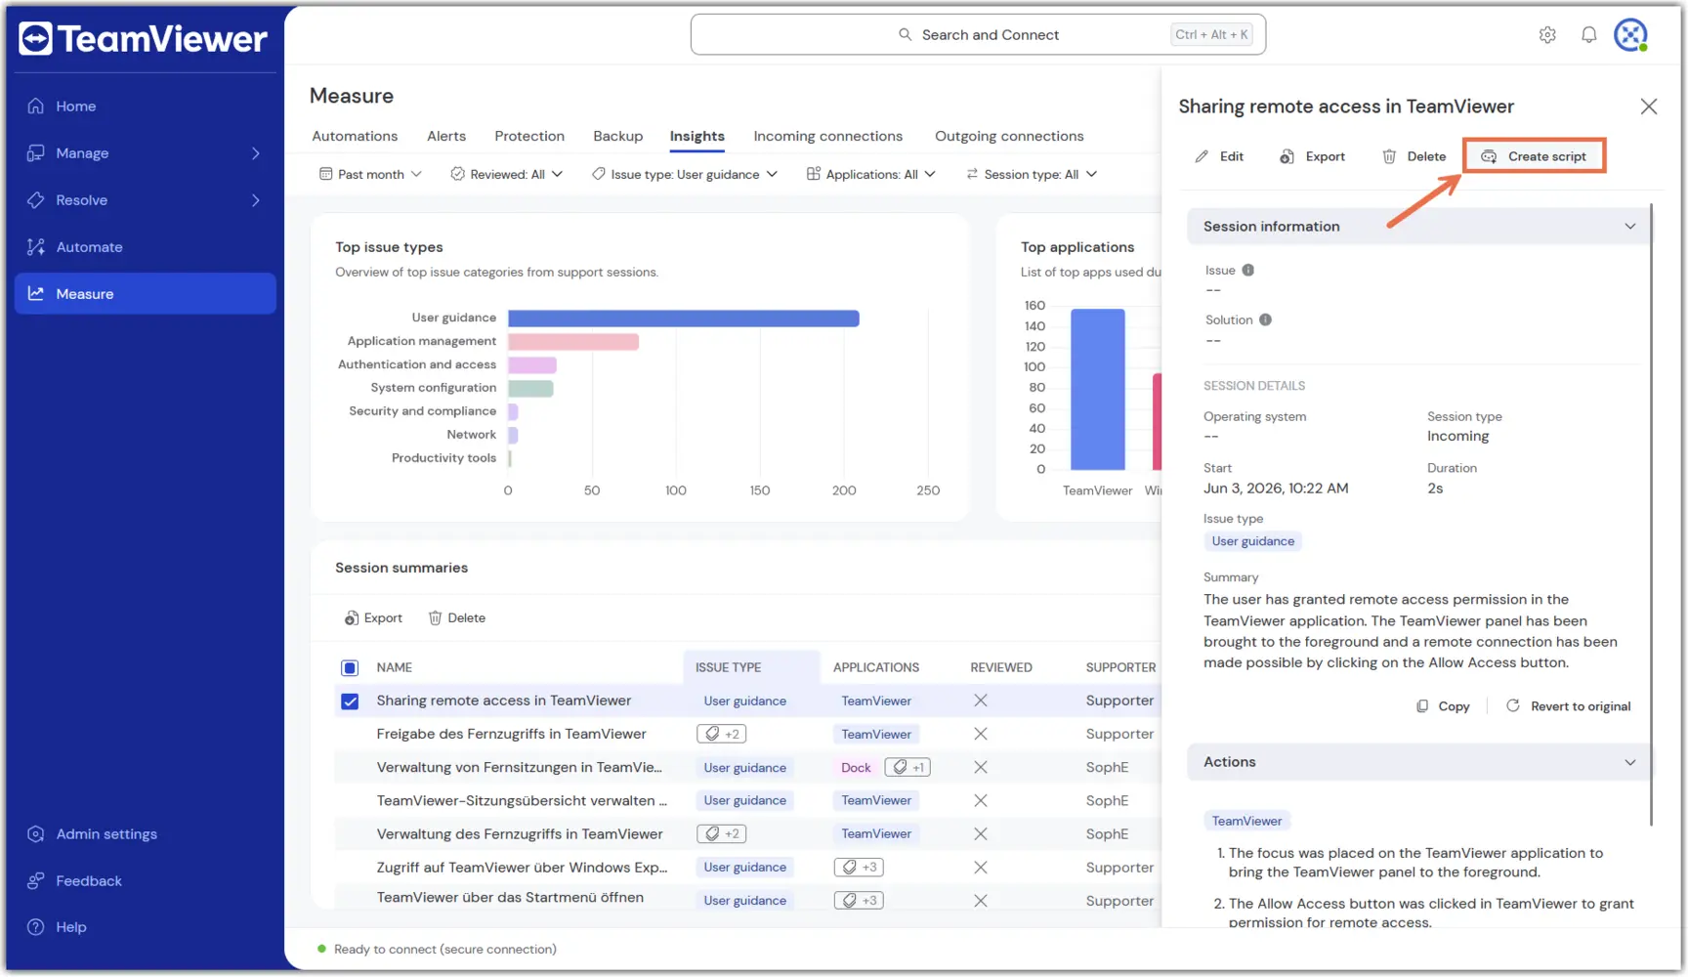The width and height of the screenshot is (1688, 977).
Task: Click the TeamViewer tag under Actions
Action: point(1246,822)
